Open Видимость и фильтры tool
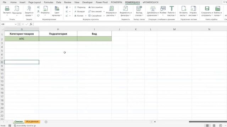Screen dimensions: 227x127 (x=126, y=11)
